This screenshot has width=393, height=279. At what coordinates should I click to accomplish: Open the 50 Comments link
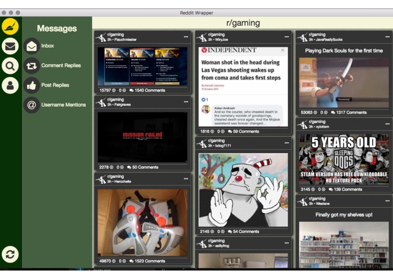(x=143, y=167)
